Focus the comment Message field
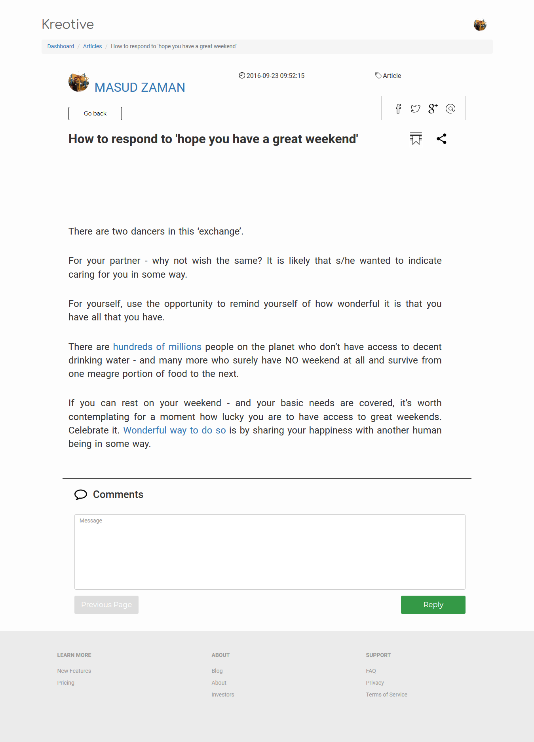Image resolution: width=534 pixels, height=742 pixels. pyautogui.click(x=270, y=552)
